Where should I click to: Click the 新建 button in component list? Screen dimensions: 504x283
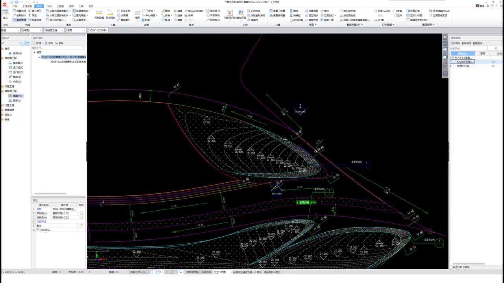[38, 43]
